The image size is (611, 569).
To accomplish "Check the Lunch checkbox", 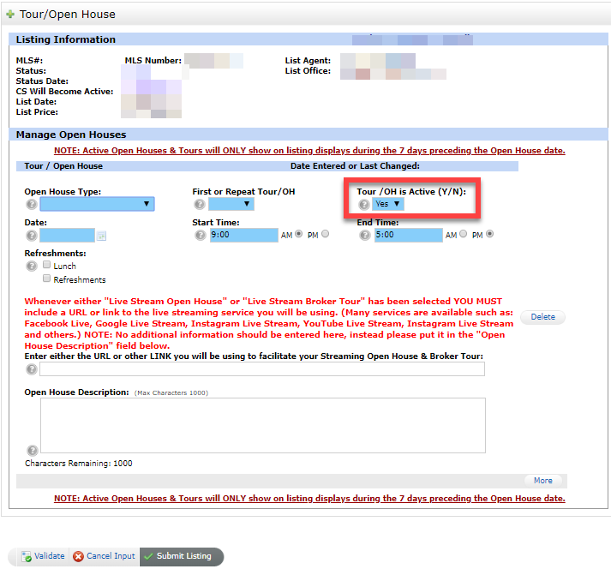I will (x=47, y=266).
